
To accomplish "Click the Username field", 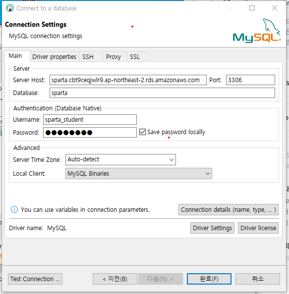I will tap(90, 120).
